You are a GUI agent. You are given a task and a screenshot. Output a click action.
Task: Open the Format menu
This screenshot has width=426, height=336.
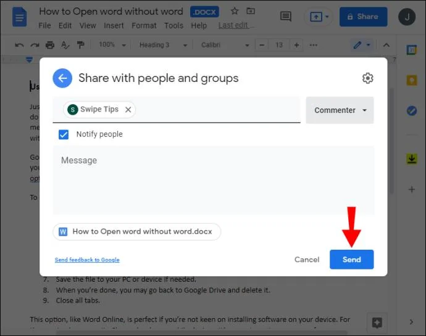pos(144,25)
